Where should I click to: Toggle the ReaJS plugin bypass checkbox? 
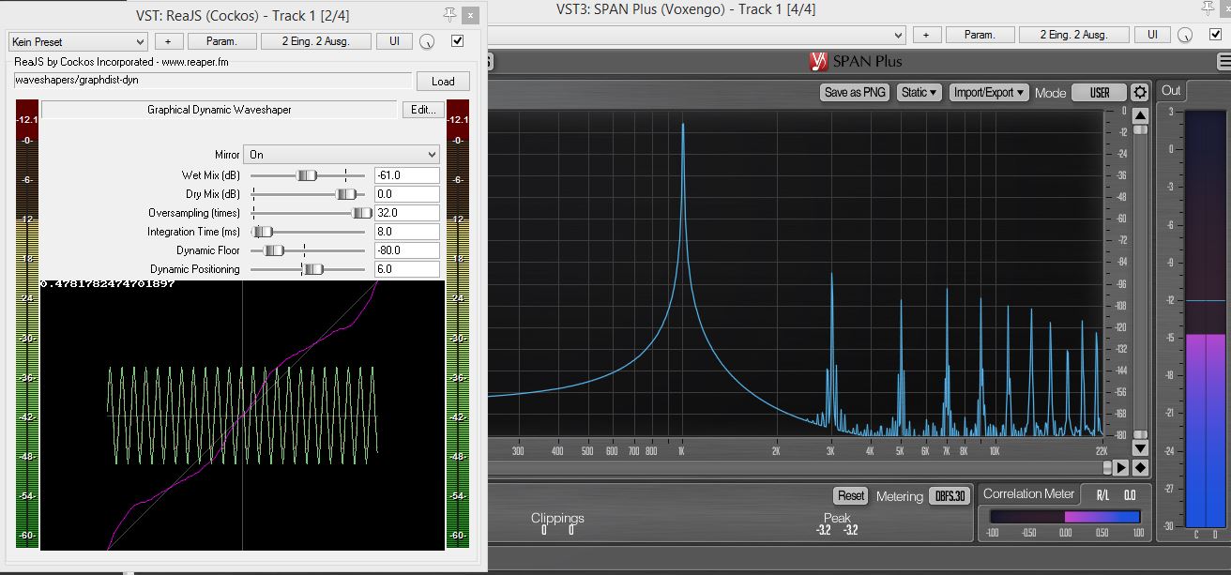[x=458, y=41]
